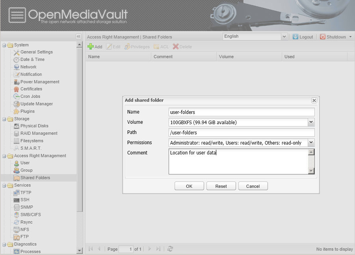Click the ACL toolbar button
The width and height of the screenshot is (355, 255).
point(161,46)
